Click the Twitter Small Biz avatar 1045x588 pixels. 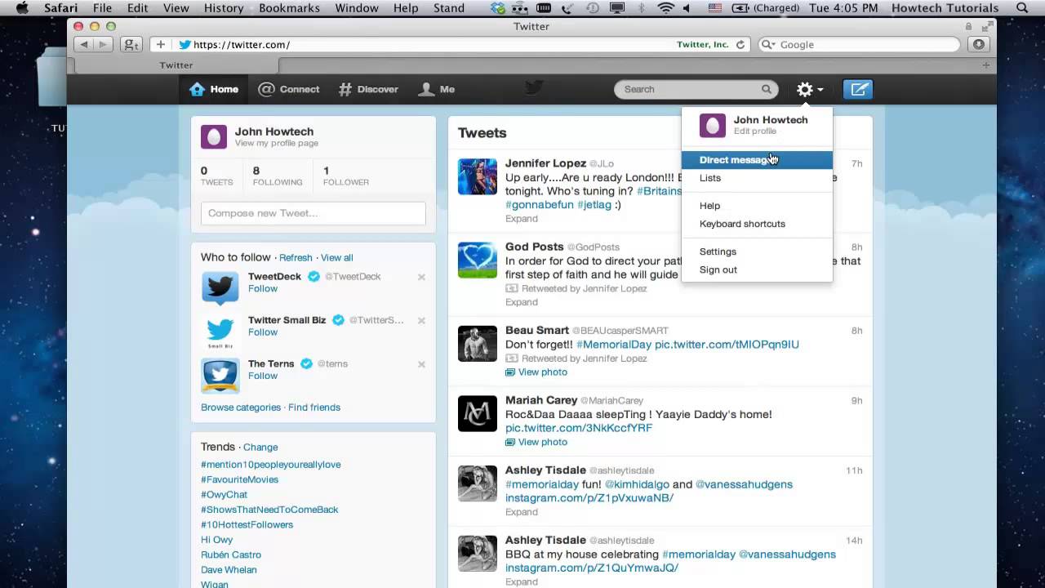click(x=220, y=332)
